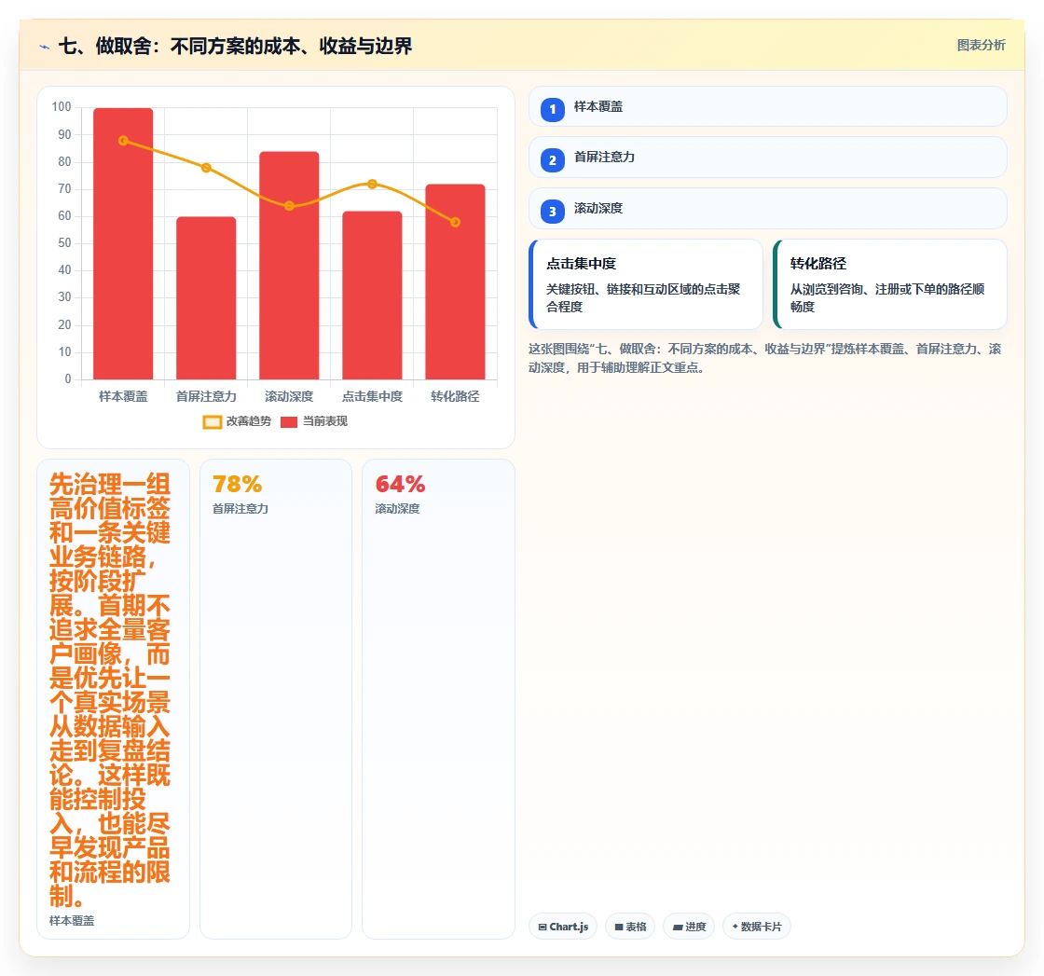Click the 滚动深度 x-axis label
Viewport: 1044px width, 976px height.
(289, 397)
